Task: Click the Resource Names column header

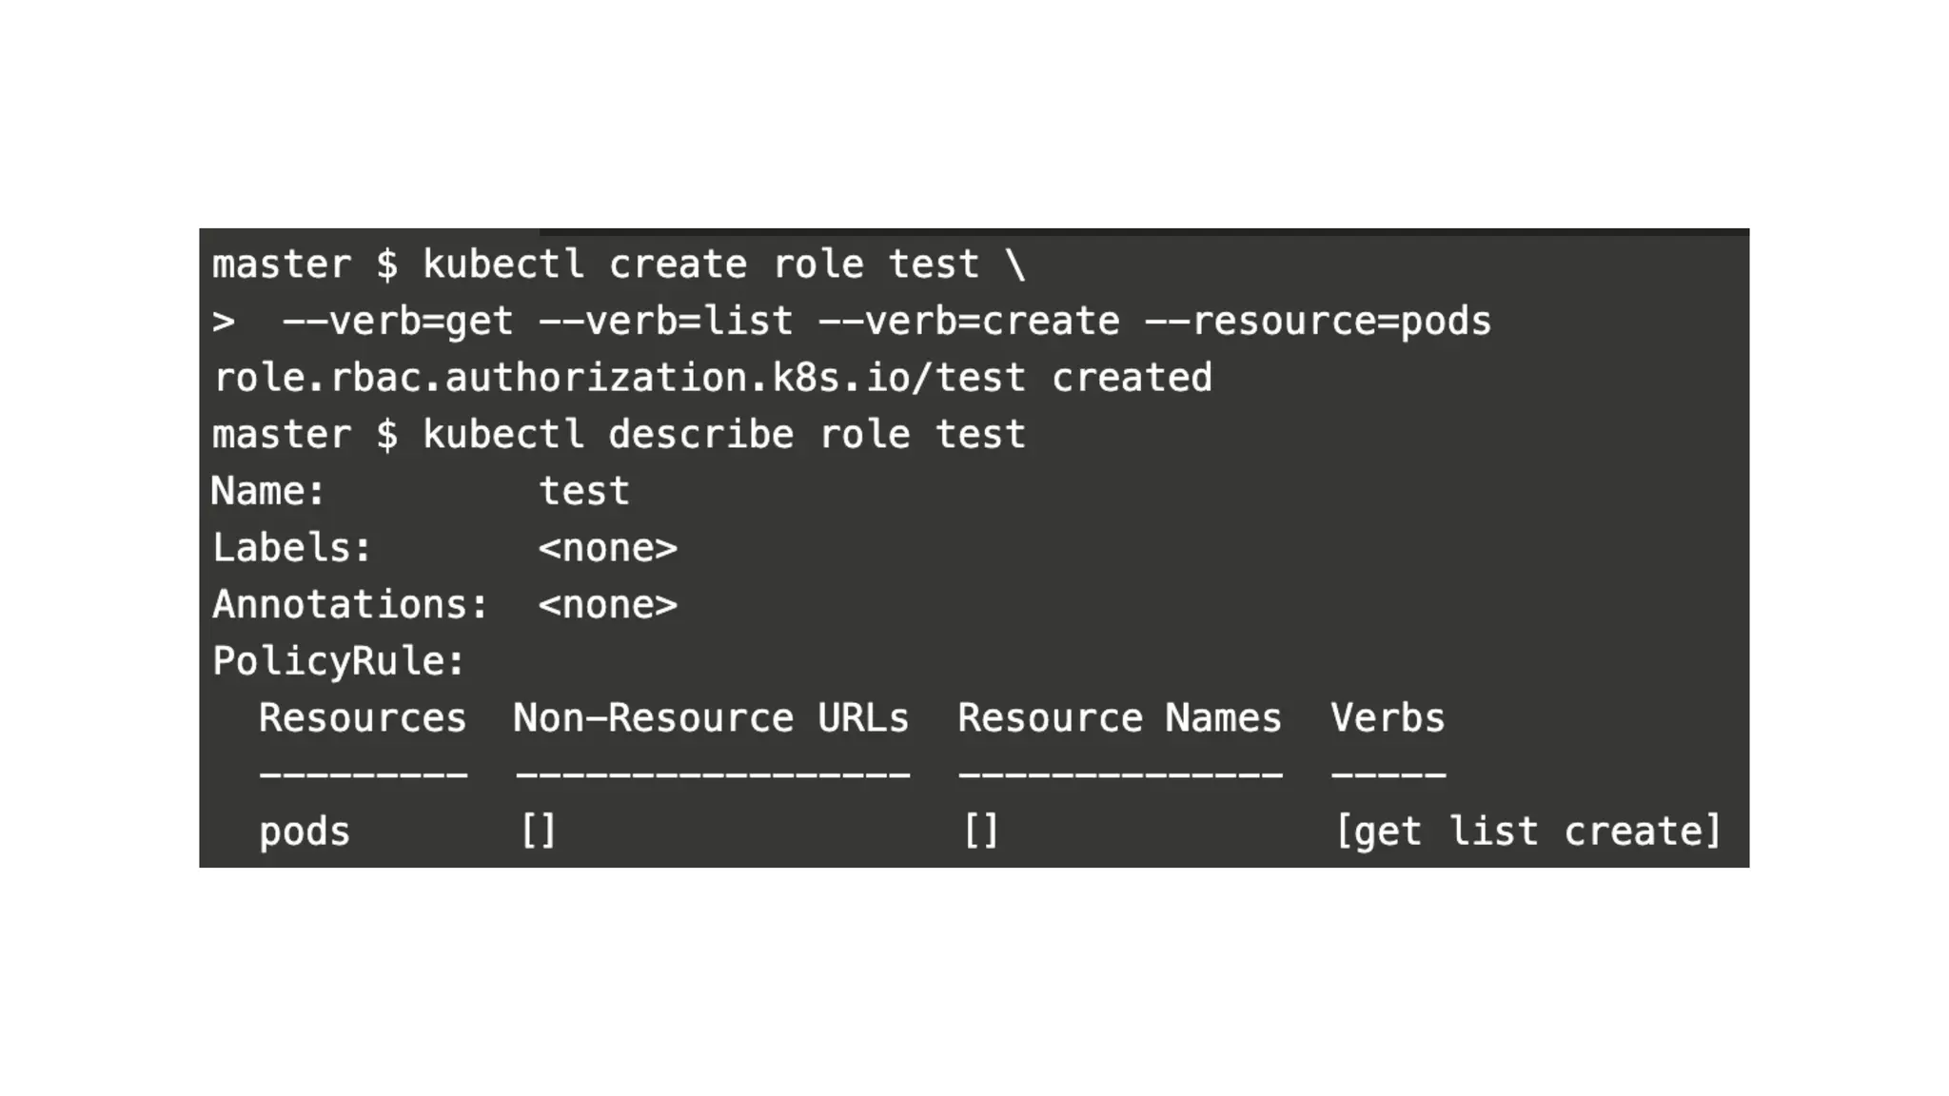Action: [x=1119, y=718]
